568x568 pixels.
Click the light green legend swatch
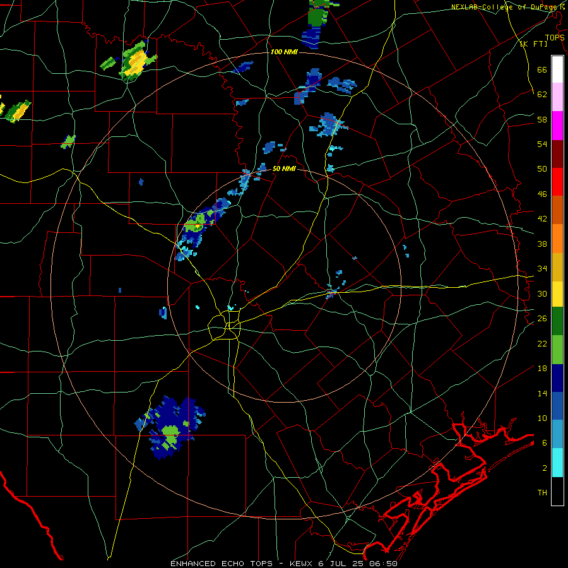(x=557, y=350)
